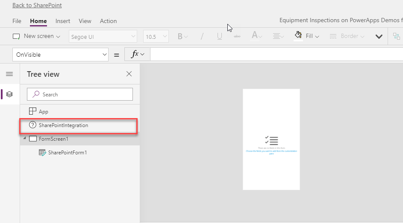Click the New screen icon
The width and height of the screenshot is (403, 223).
point(16,36)
